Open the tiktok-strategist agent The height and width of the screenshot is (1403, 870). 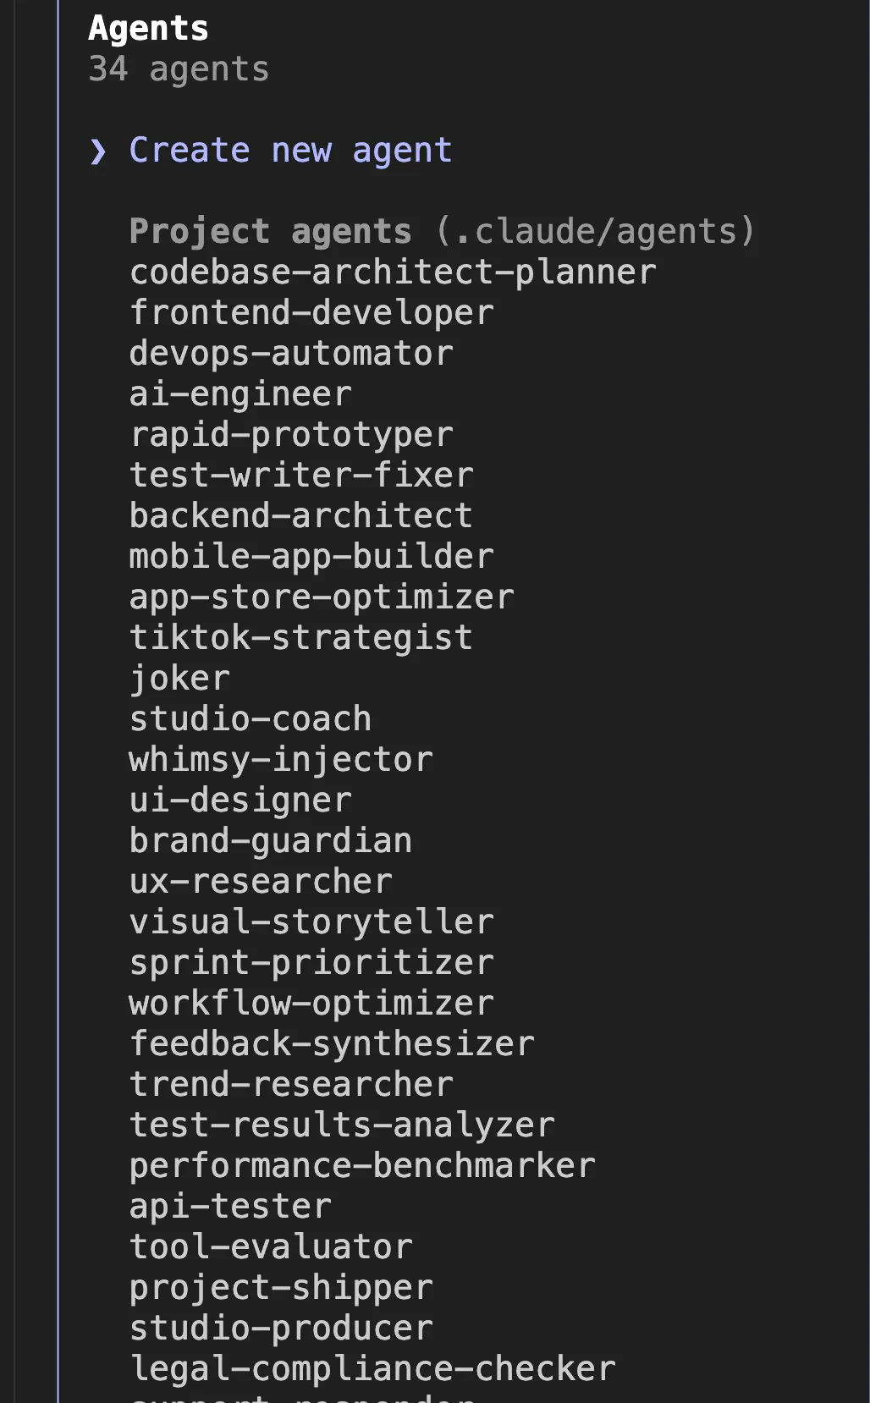pos(300,638)
